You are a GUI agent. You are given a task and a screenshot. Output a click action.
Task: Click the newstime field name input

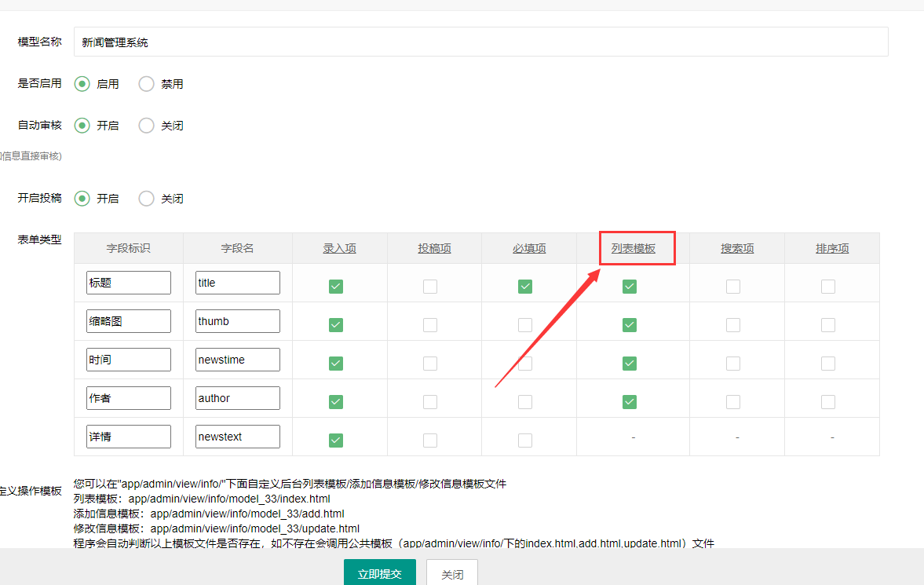[238, 360]
